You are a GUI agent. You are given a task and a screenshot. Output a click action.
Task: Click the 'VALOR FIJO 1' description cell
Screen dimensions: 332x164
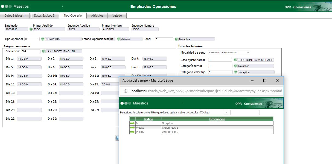coord(217,128)
